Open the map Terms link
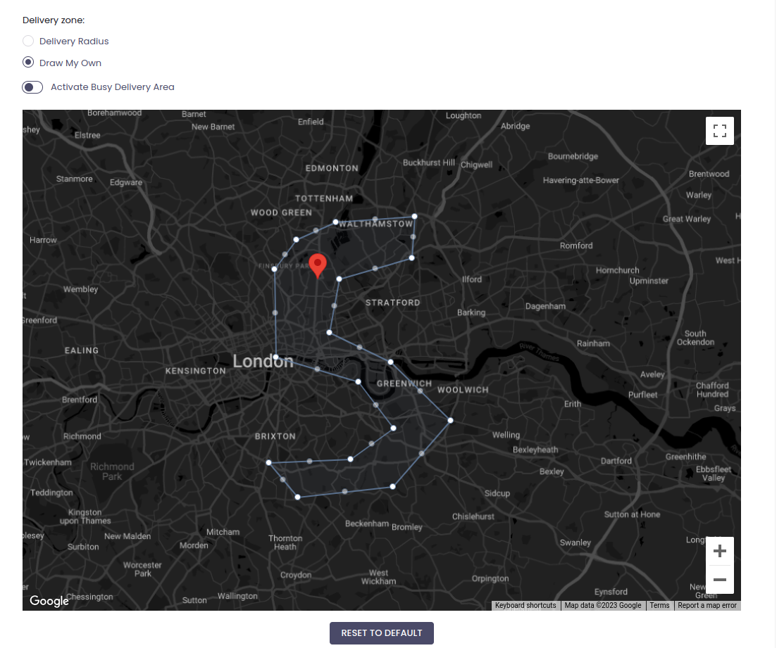Screen dimensions: 784x648 coord(659,606)
